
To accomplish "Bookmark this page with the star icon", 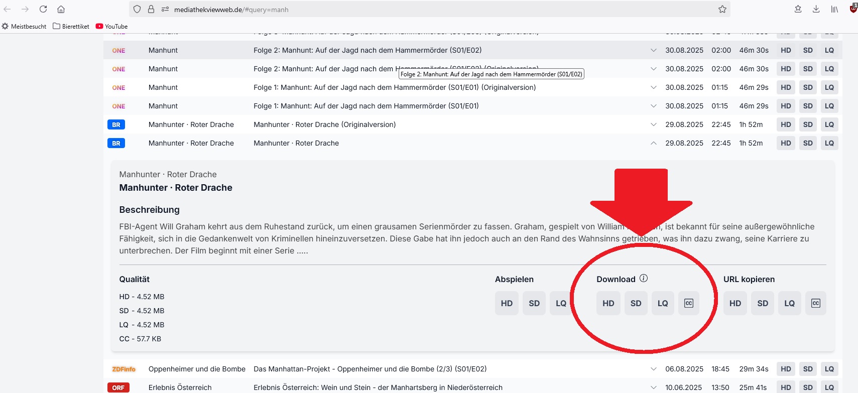I will (x=722, y=9).
